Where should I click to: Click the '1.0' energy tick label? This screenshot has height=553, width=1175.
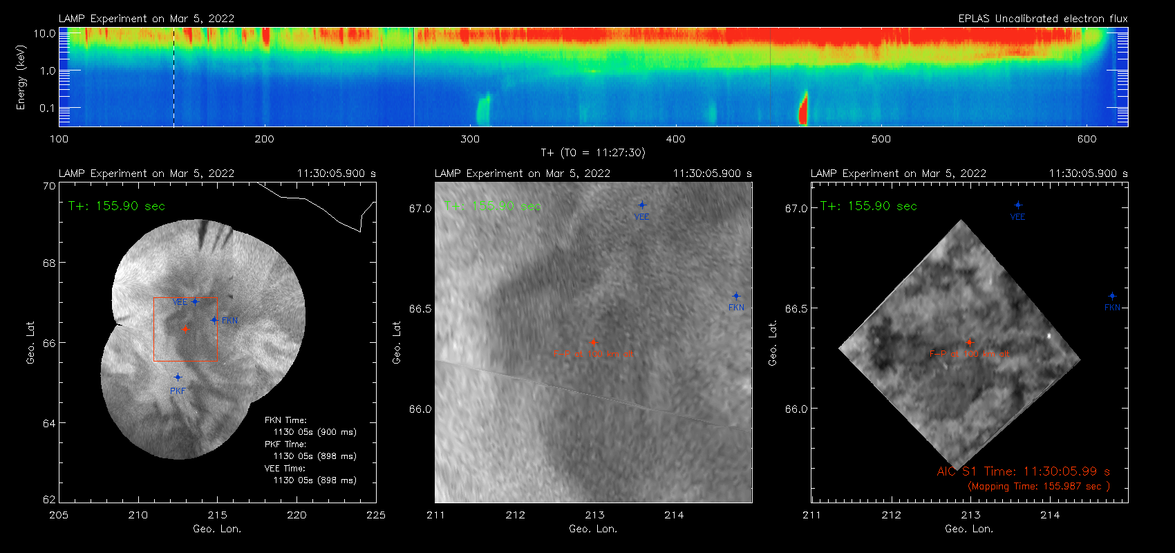48,71
